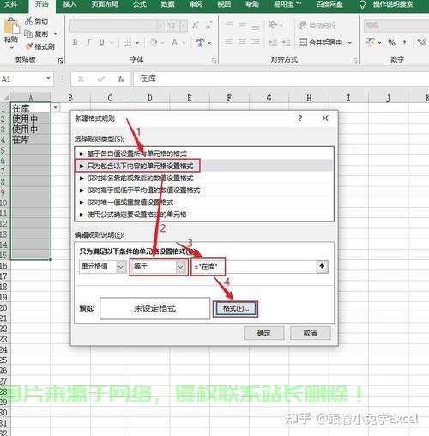Expand the Alignment (对齐方式) dialog launcher

(354, 60)
